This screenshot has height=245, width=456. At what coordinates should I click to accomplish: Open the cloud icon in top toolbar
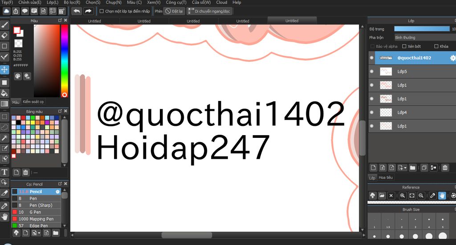tap(6, 11)
